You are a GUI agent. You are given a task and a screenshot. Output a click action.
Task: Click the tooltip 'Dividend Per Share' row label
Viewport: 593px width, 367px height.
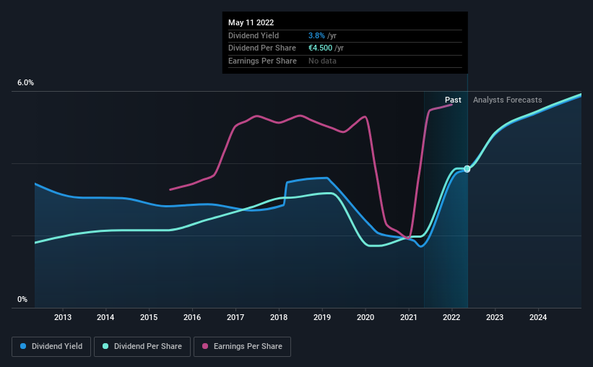(x=262, y=48)
